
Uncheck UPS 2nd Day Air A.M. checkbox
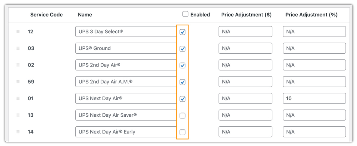182,82
